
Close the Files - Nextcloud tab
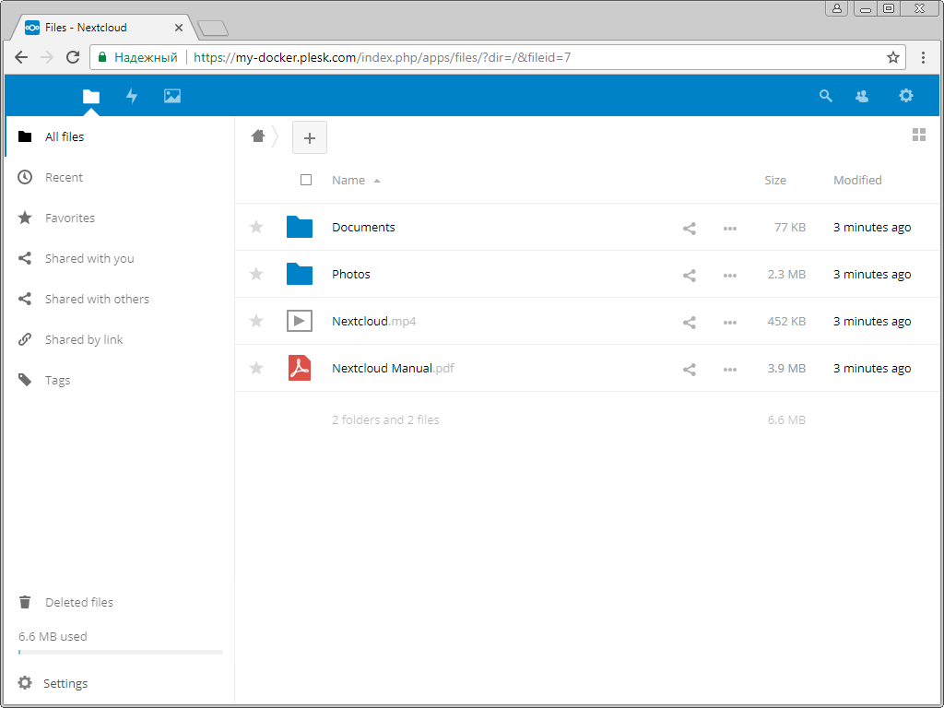point(179,28)
